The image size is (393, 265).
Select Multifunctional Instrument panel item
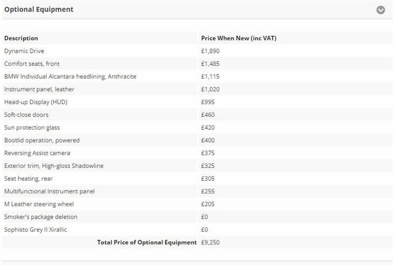pos(50,192)
